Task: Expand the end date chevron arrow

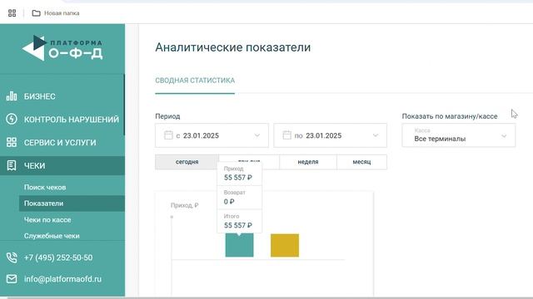Action: [x=376, y=135]
